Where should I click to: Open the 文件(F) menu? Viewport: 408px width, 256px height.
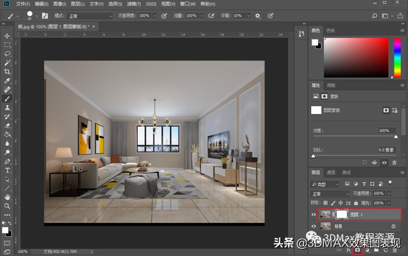point(23,4)
